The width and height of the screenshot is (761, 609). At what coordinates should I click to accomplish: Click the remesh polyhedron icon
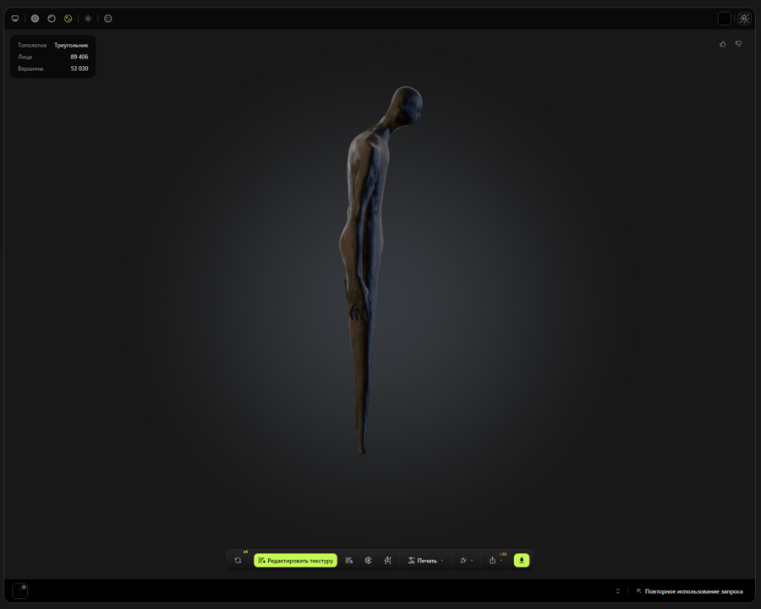369,561
